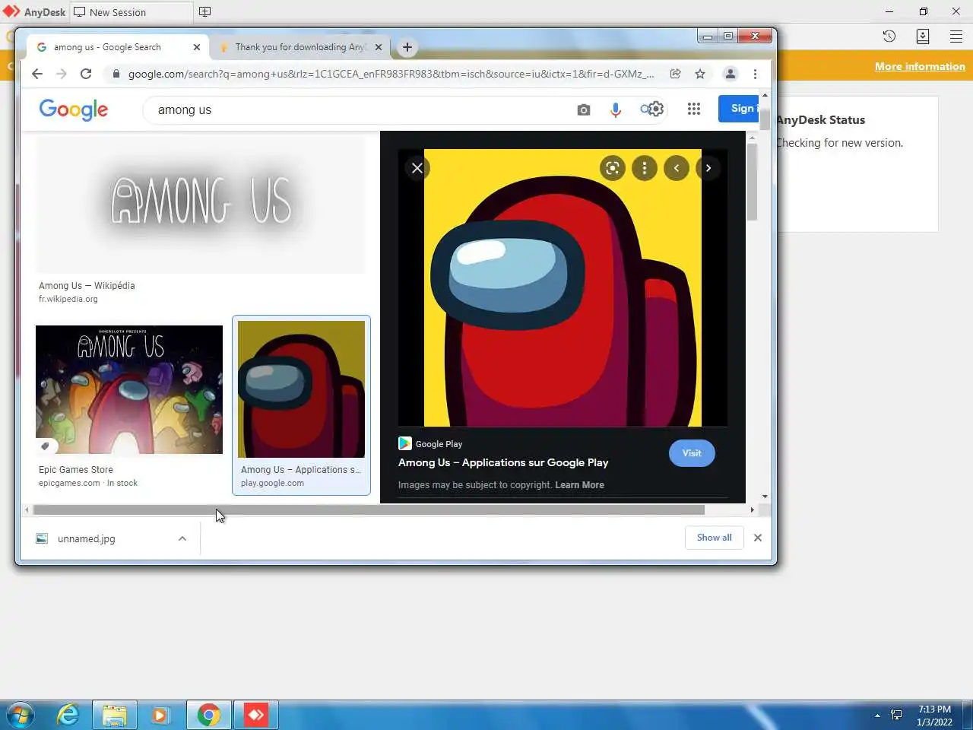This screenshot has height=730, width=973.
Task: Open the Among Us Wikipédia result
Action: tap(87, 286)
